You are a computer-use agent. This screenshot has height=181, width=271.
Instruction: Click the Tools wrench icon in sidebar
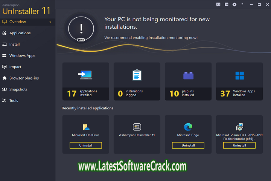click(x=5, y=101)
